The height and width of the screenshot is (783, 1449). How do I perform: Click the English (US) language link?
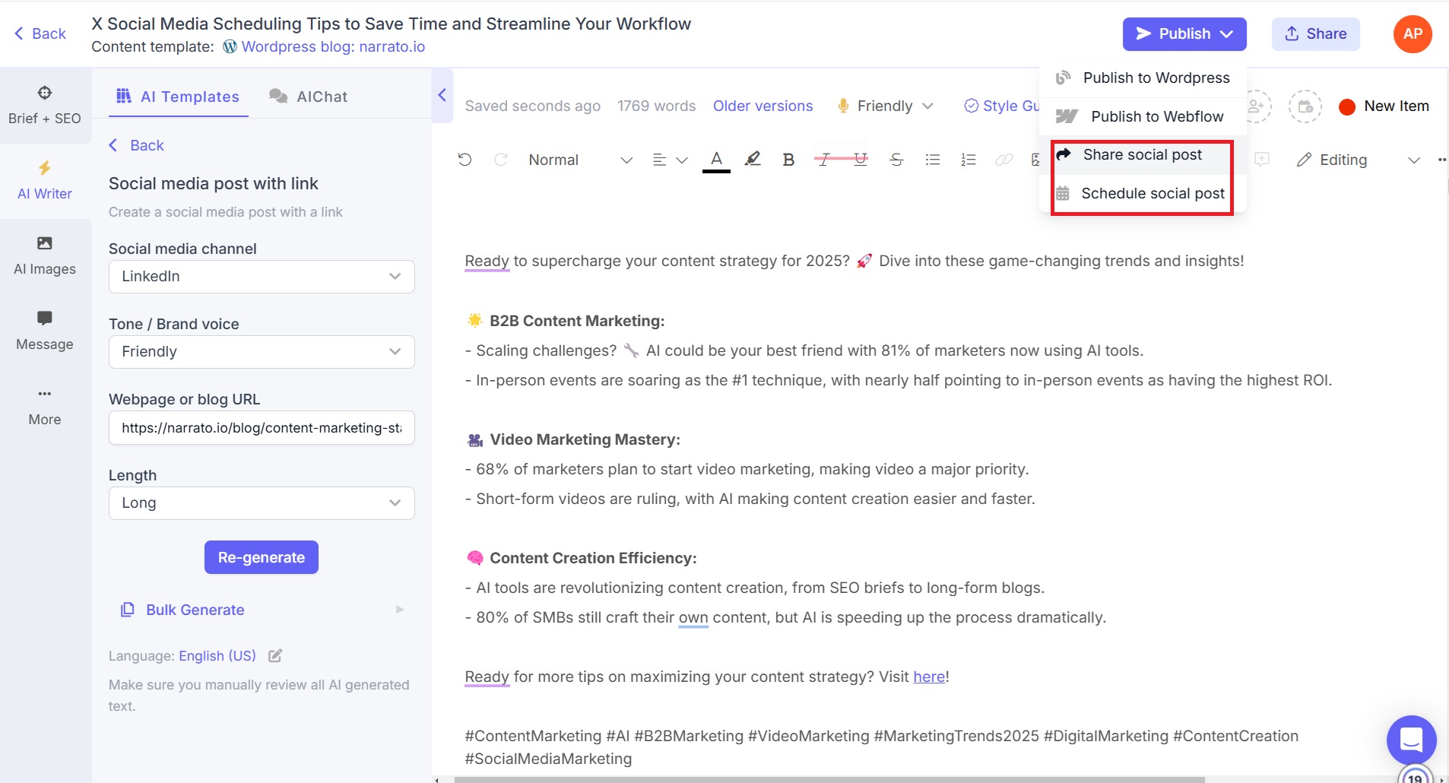click(217, 655)
